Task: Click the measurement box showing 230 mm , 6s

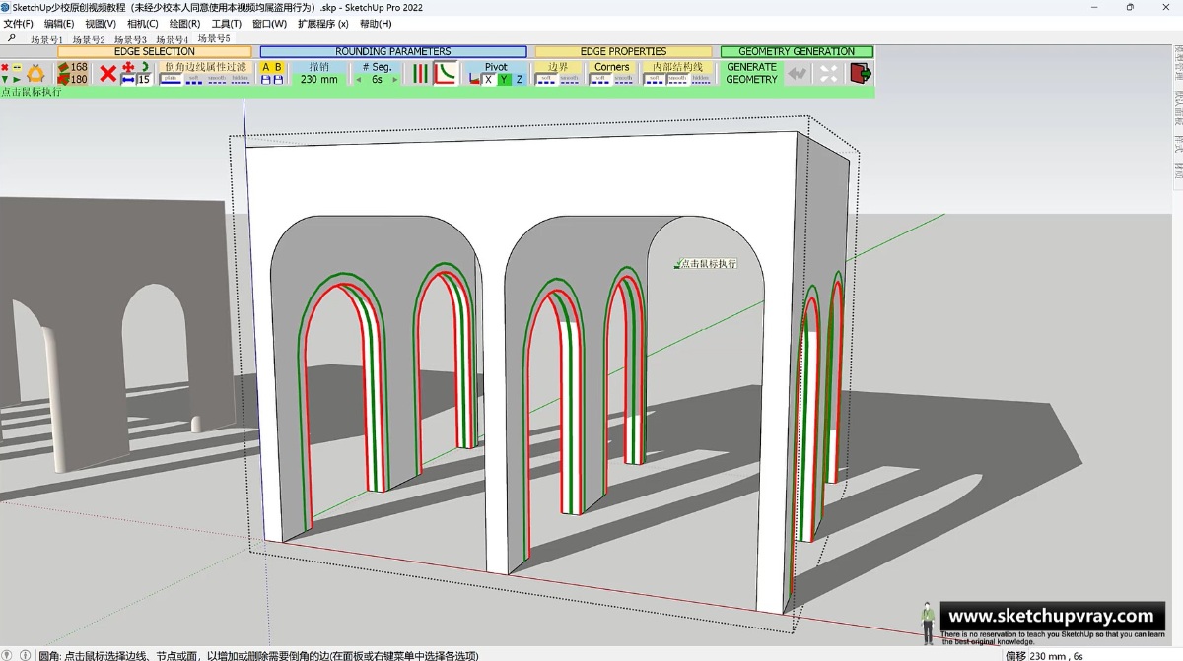Action: point(1091,654)
